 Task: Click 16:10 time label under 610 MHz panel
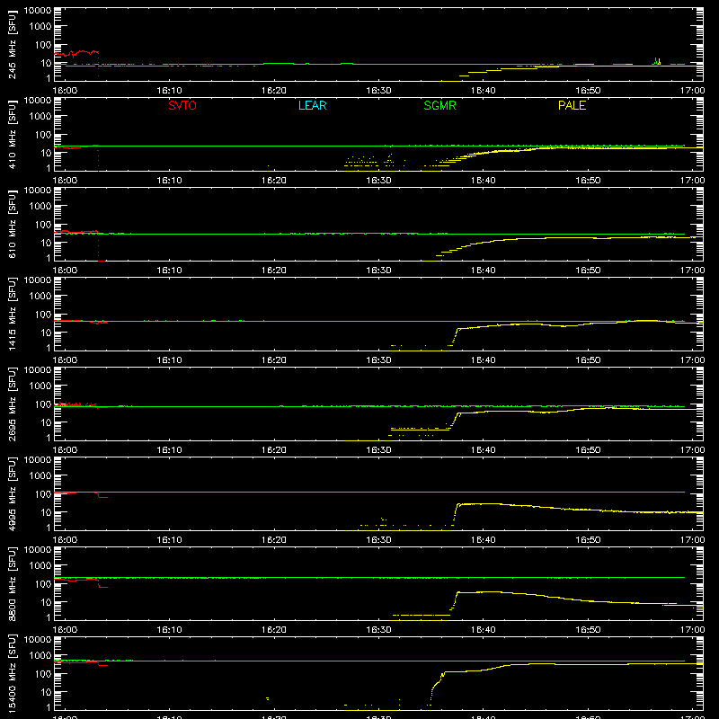(169, 271)
